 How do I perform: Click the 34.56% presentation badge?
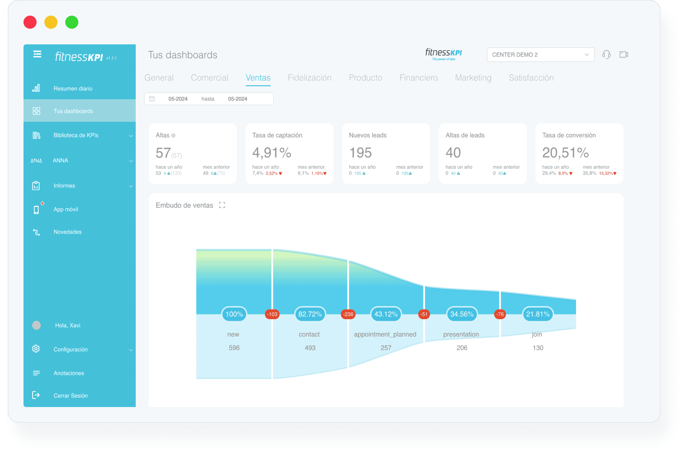(462, 314)
